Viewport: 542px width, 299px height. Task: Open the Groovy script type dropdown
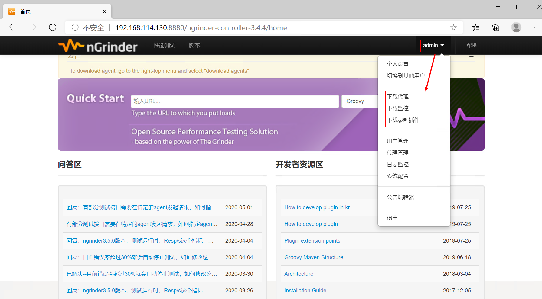click(360, 101)
